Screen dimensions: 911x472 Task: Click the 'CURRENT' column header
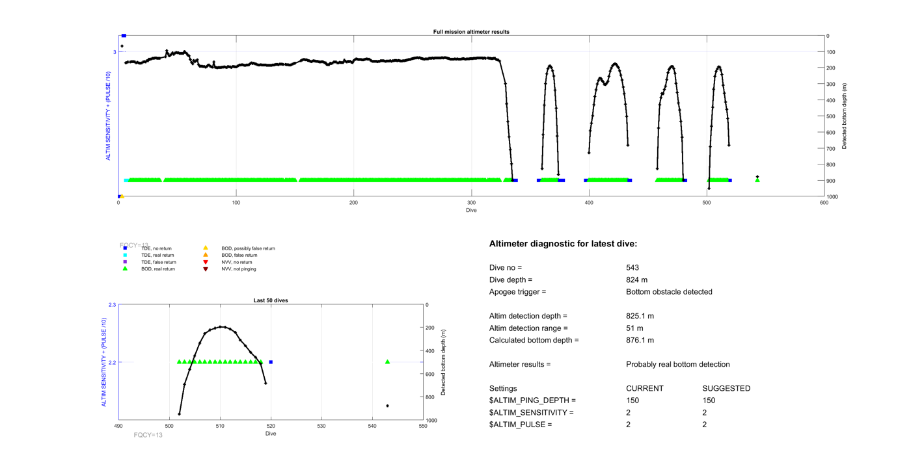pyautogui.click(x=645, y=389)
